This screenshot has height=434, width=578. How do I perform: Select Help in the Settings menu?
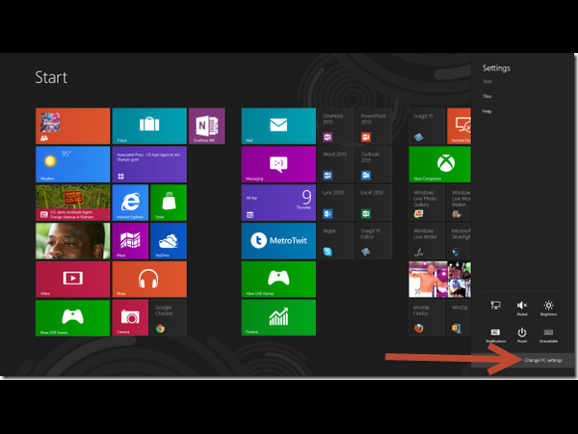coord(487,111)
